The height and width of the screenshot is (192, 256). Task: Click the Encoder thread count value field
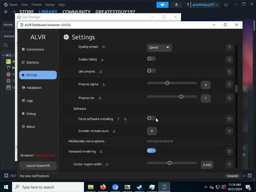tap(152, 131)
